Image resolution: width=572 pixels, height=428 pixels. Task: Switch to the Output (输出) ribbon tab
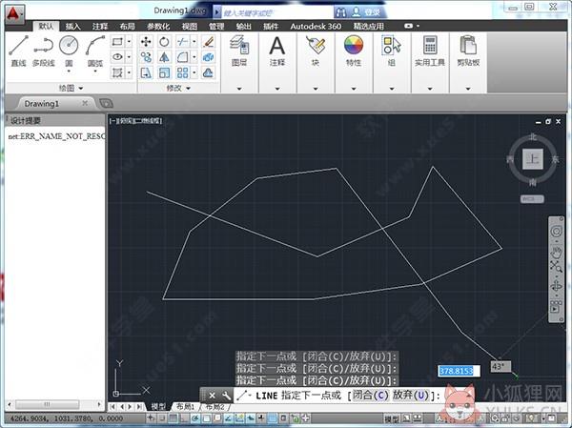point(244,26)
